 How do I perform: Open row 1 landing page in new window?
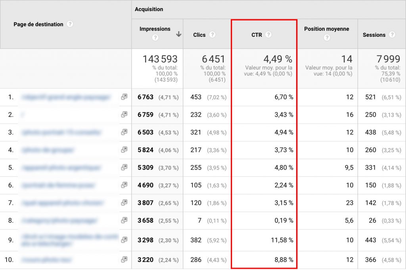click(124, 97)
